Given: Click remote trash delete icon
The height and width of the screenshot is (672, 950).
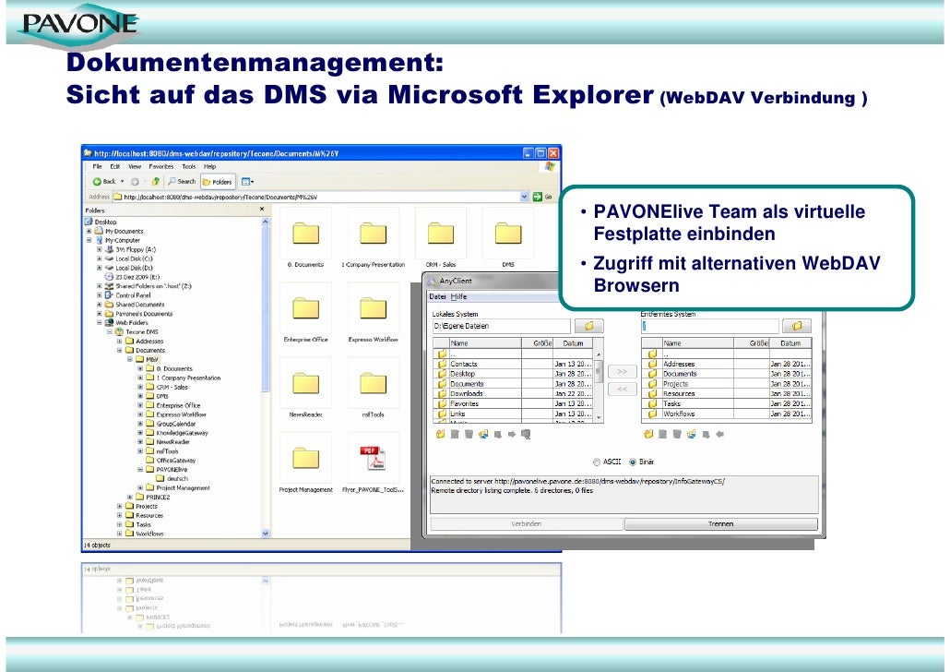Looking at the screenshot, I should coord(677,434).
